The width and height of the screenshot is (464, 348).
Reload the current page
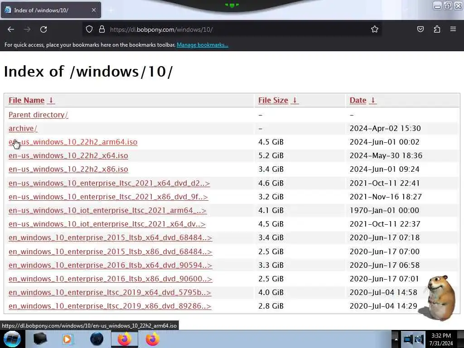coord(43,29)
